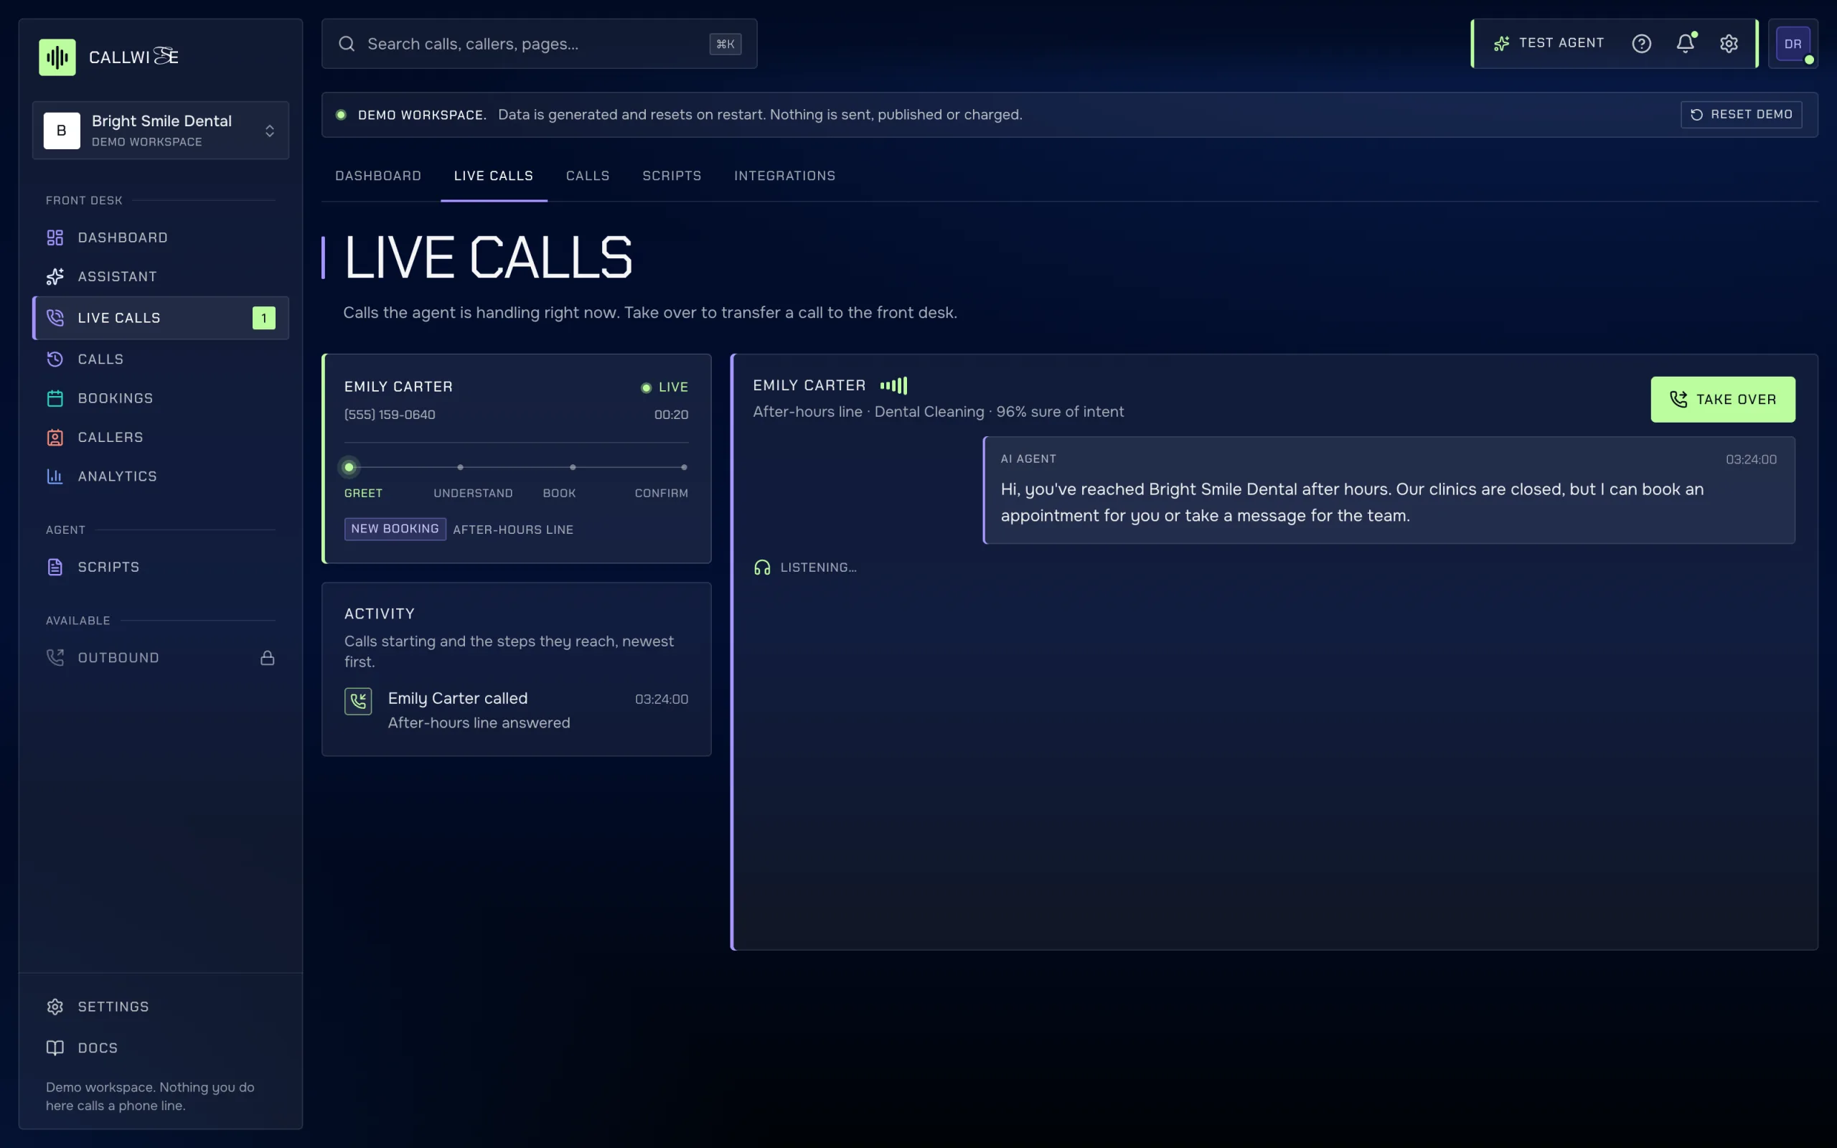Open Calls history in the sidebar
The height and width of the screenshot is (1148, 1837).
(161, 359)
